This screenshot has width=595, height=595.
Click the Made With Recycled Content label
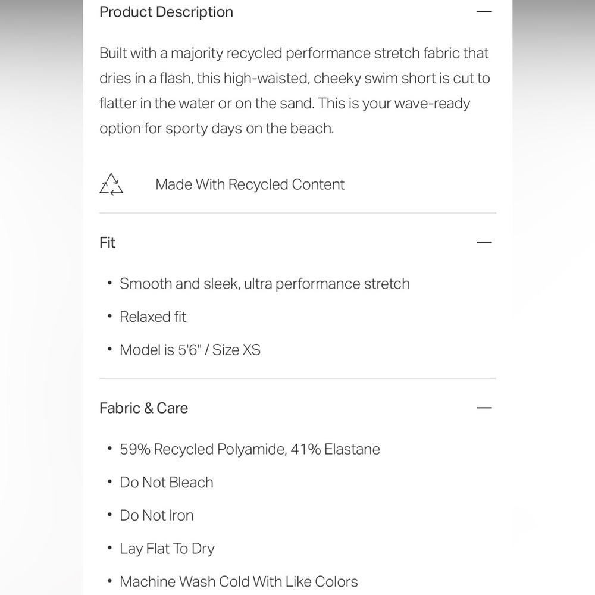coord(250,184)
